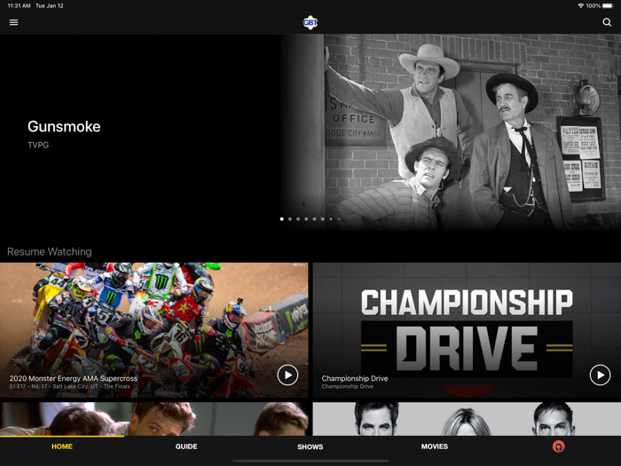Open the profile avatar icon
The image size is (621, 466).
[x=558, y=446]
